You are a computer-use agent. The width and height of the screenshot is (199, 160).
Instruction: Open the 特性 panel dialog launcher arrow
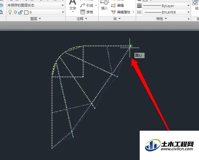189,19
